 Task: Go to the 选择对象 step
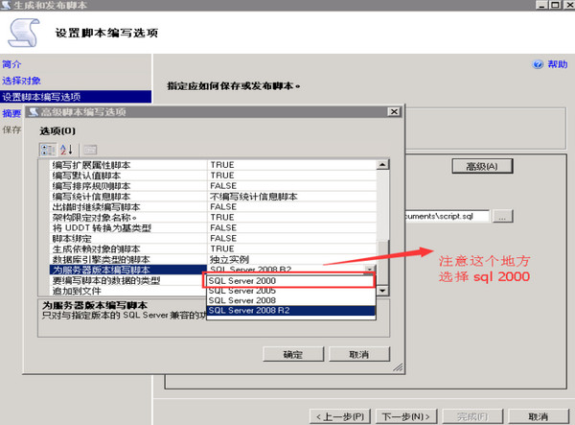click(21, 81)
